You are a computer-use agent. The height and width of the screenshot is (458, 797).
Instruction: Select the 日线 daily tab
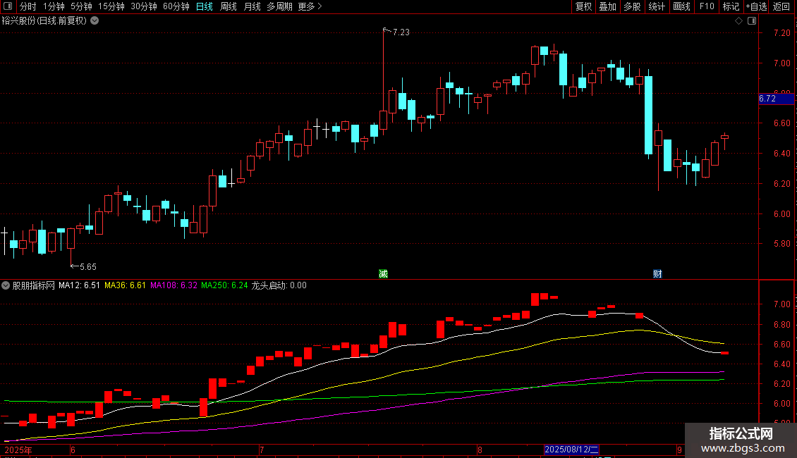(205, 6)
